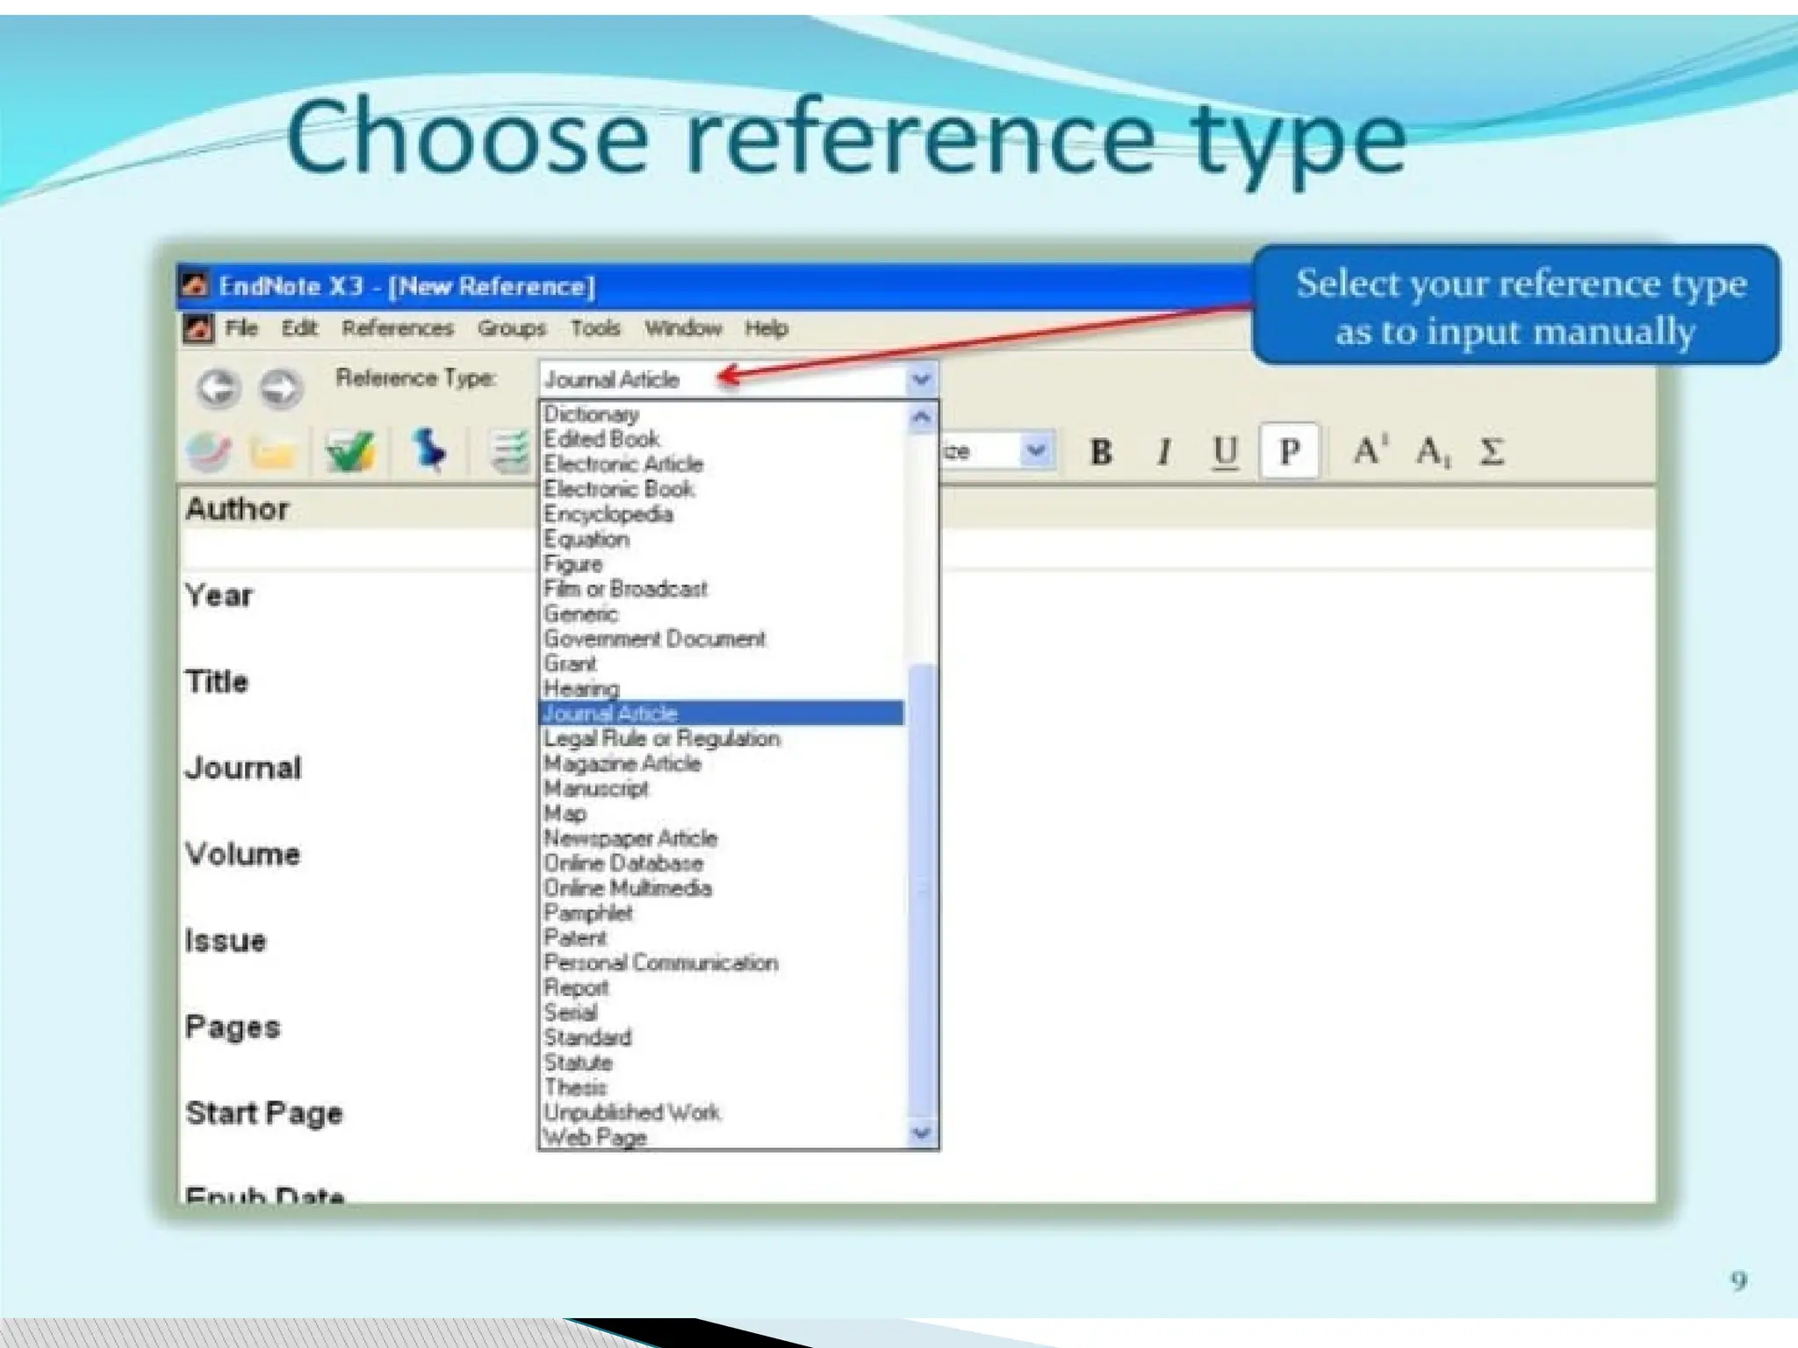Apply italic formatting with I
Screen dimensions: 1798x1348
tap(1164, 452)
